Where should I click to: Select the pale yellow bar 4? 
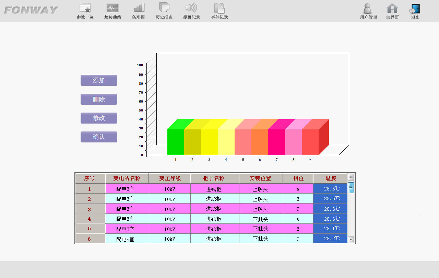(x=226, y=142)
